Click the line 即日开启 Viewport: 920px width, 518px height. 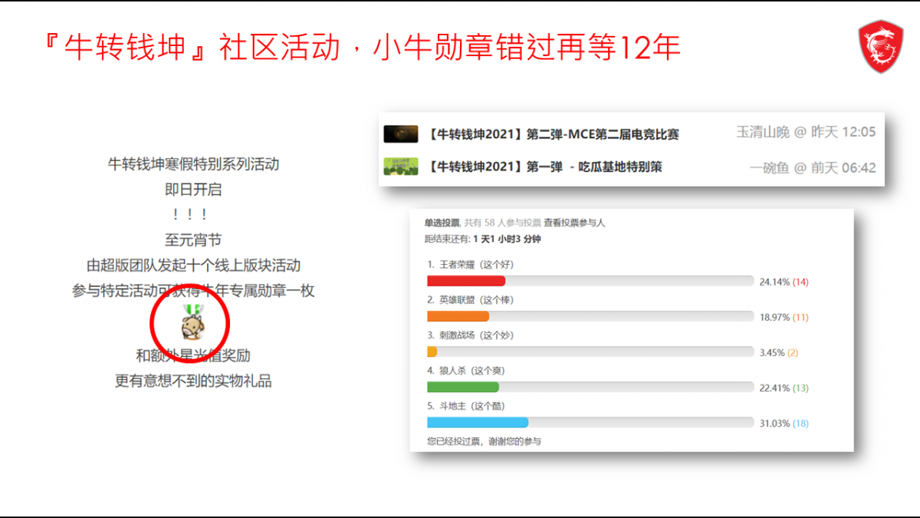(193, 189)
